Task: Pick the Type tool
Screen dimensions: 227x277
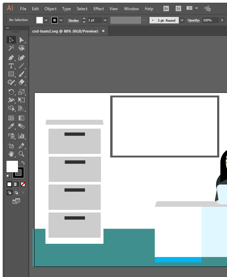Action: pos(11,66)
